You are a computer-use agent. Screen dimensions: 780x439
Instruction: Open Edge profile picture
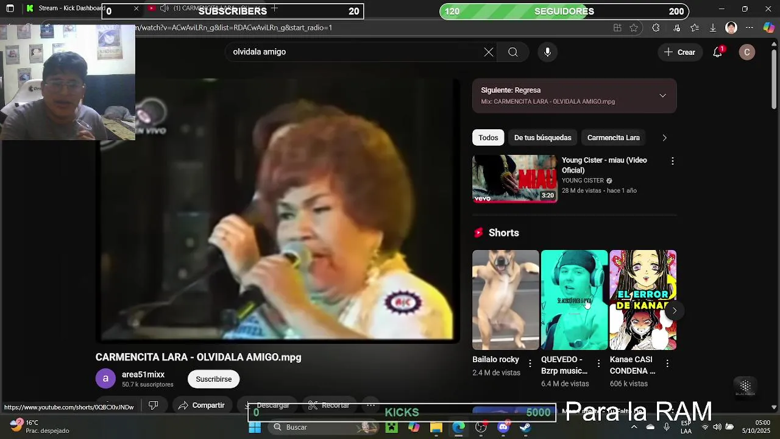click(x=731, y=27)
